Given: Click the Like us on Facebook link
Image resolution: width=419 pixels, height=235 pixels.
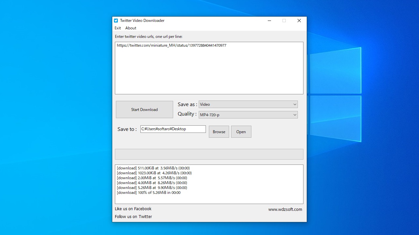Looking at the screenshot, I should click(x=133, y=209).
